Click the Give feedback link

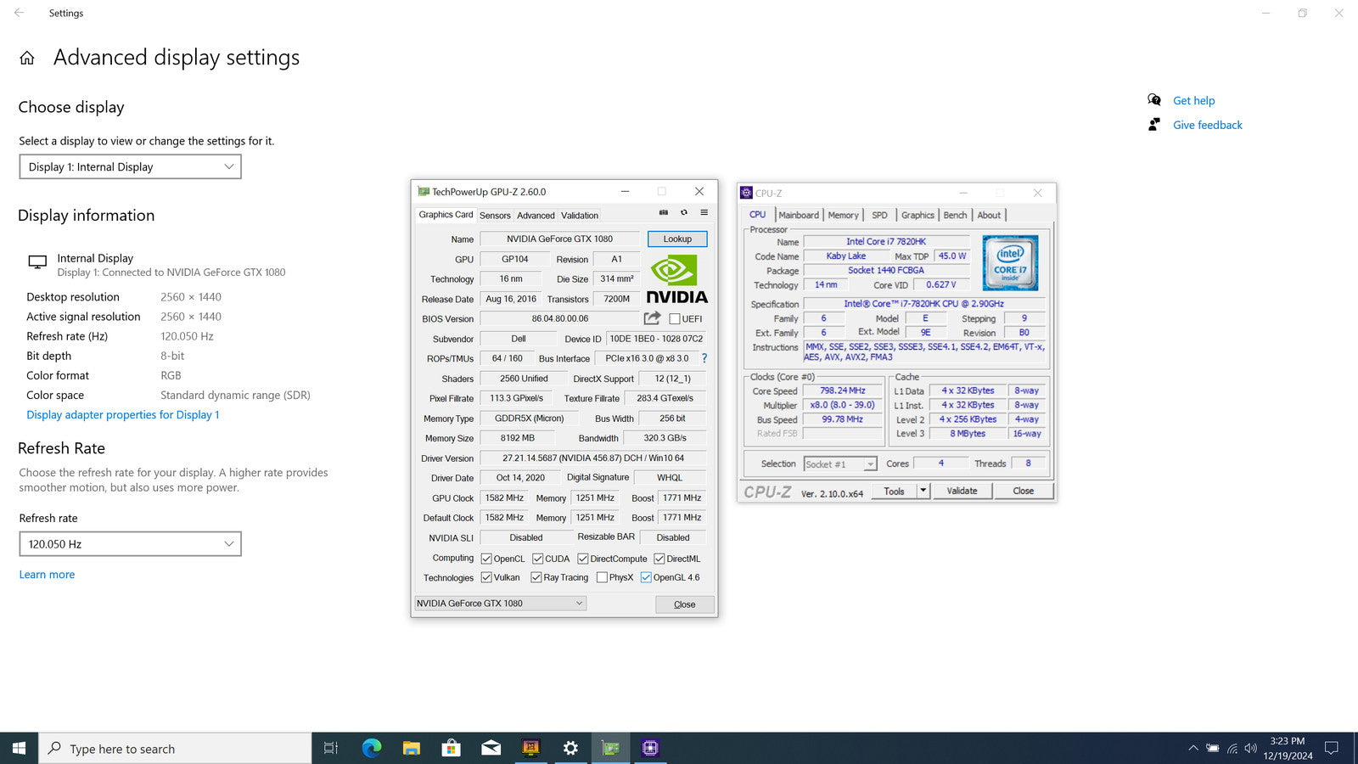tap(1207, 125)
